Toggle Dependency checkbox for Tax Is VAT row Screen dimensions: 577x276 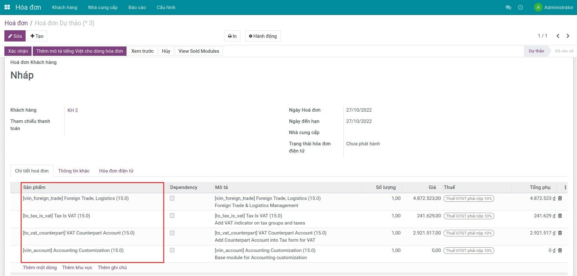pos(172,216)
